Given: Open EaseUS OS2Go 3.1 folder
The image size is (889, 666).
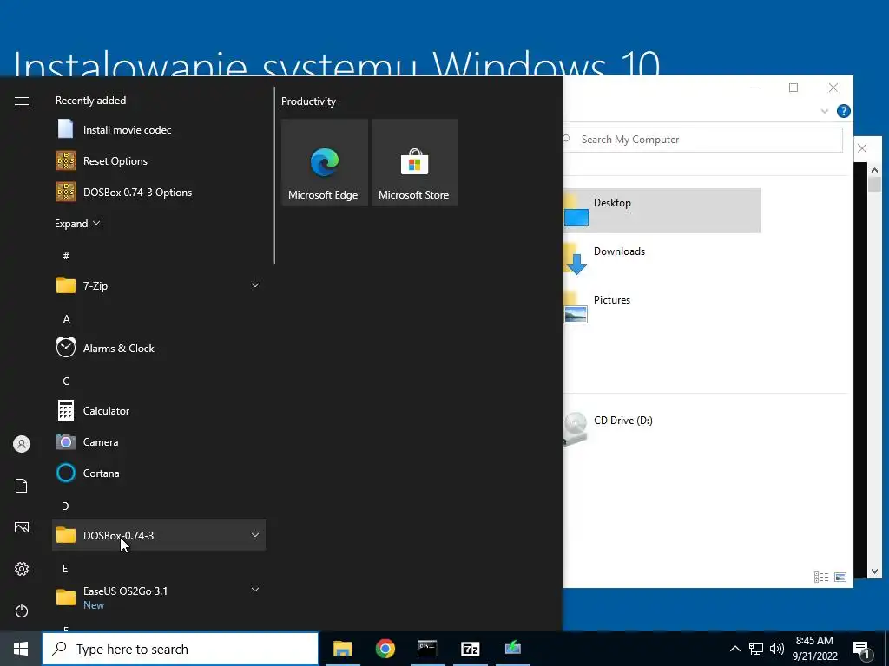Looking at the screenshot, I should (x=159, y=597).
